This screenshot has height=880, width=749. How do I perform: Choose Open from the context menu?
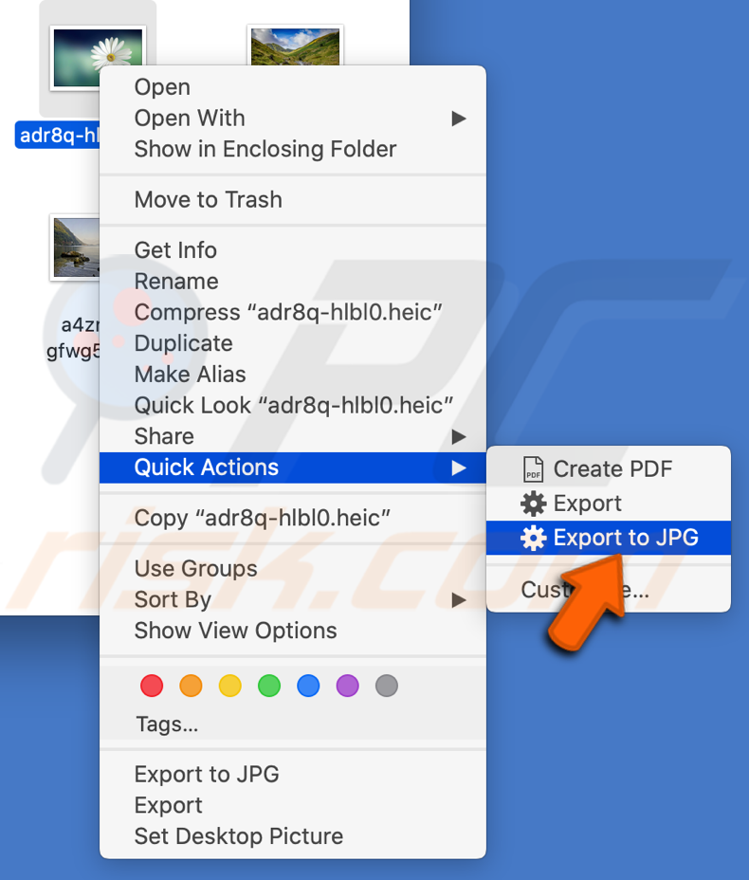point(293,87)
